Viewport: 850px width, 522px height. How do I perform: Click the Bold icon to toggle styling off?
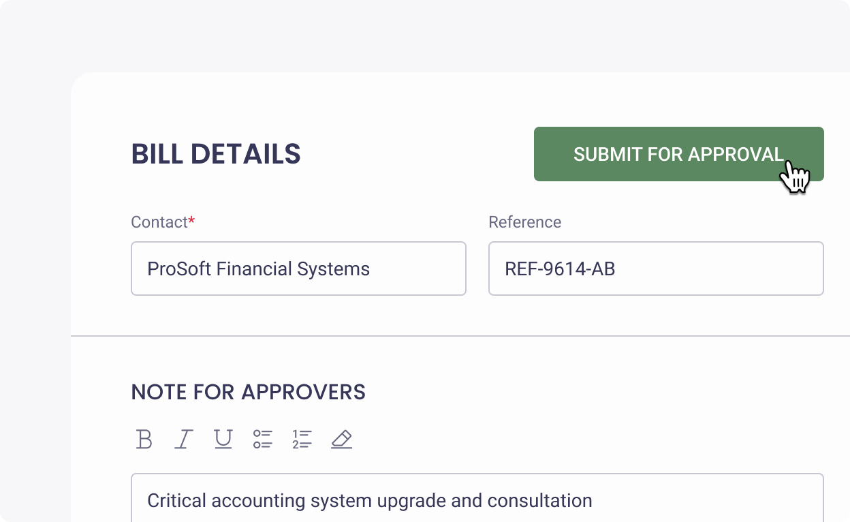[144, 439]
